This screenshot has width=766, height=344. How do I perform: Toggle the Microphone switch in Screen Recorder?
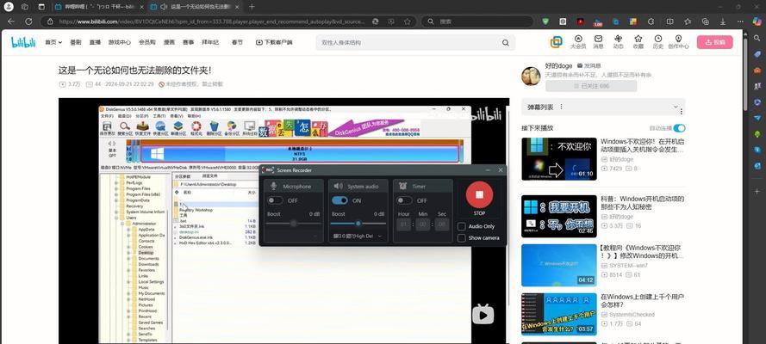point(275,200)
